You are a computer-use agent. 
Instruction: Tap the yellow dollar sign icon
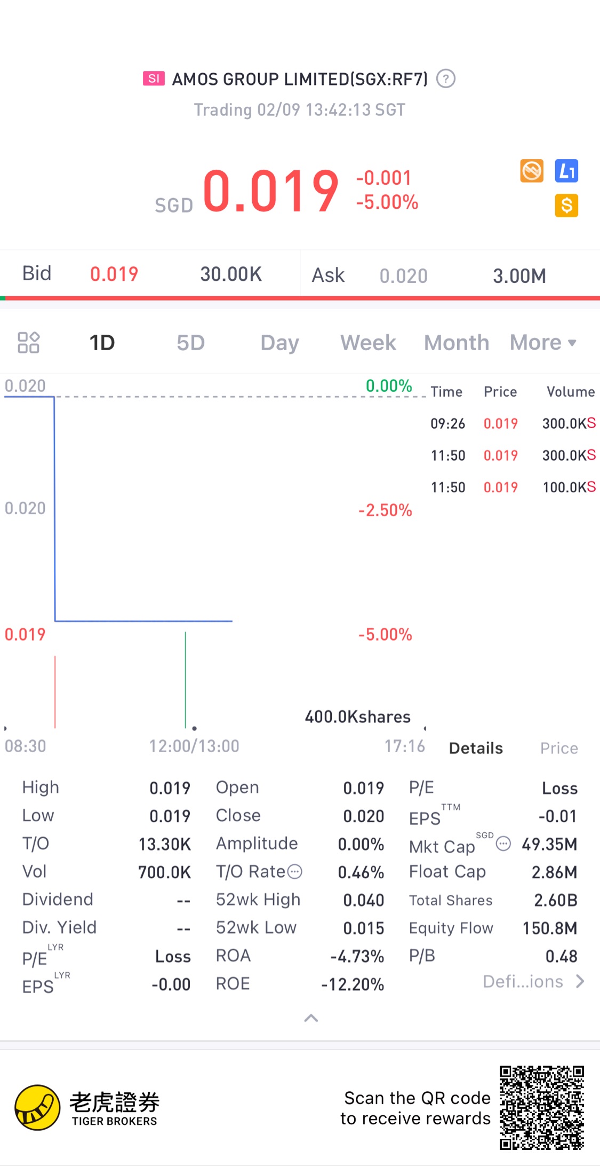(x=566, y=206)
